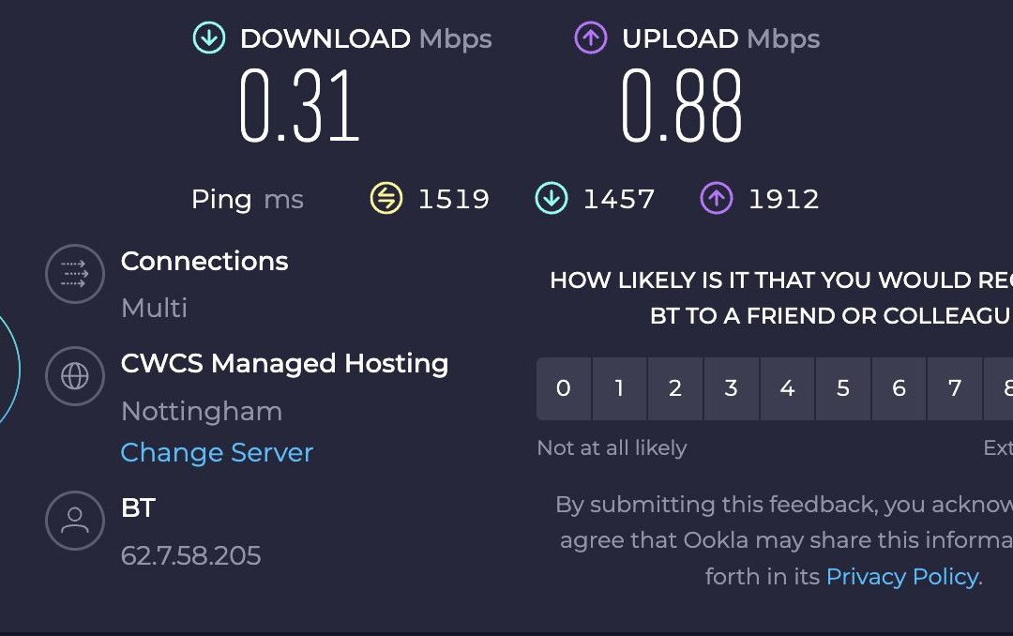Select rating 7 on the feedback scale

pos(954,388)
